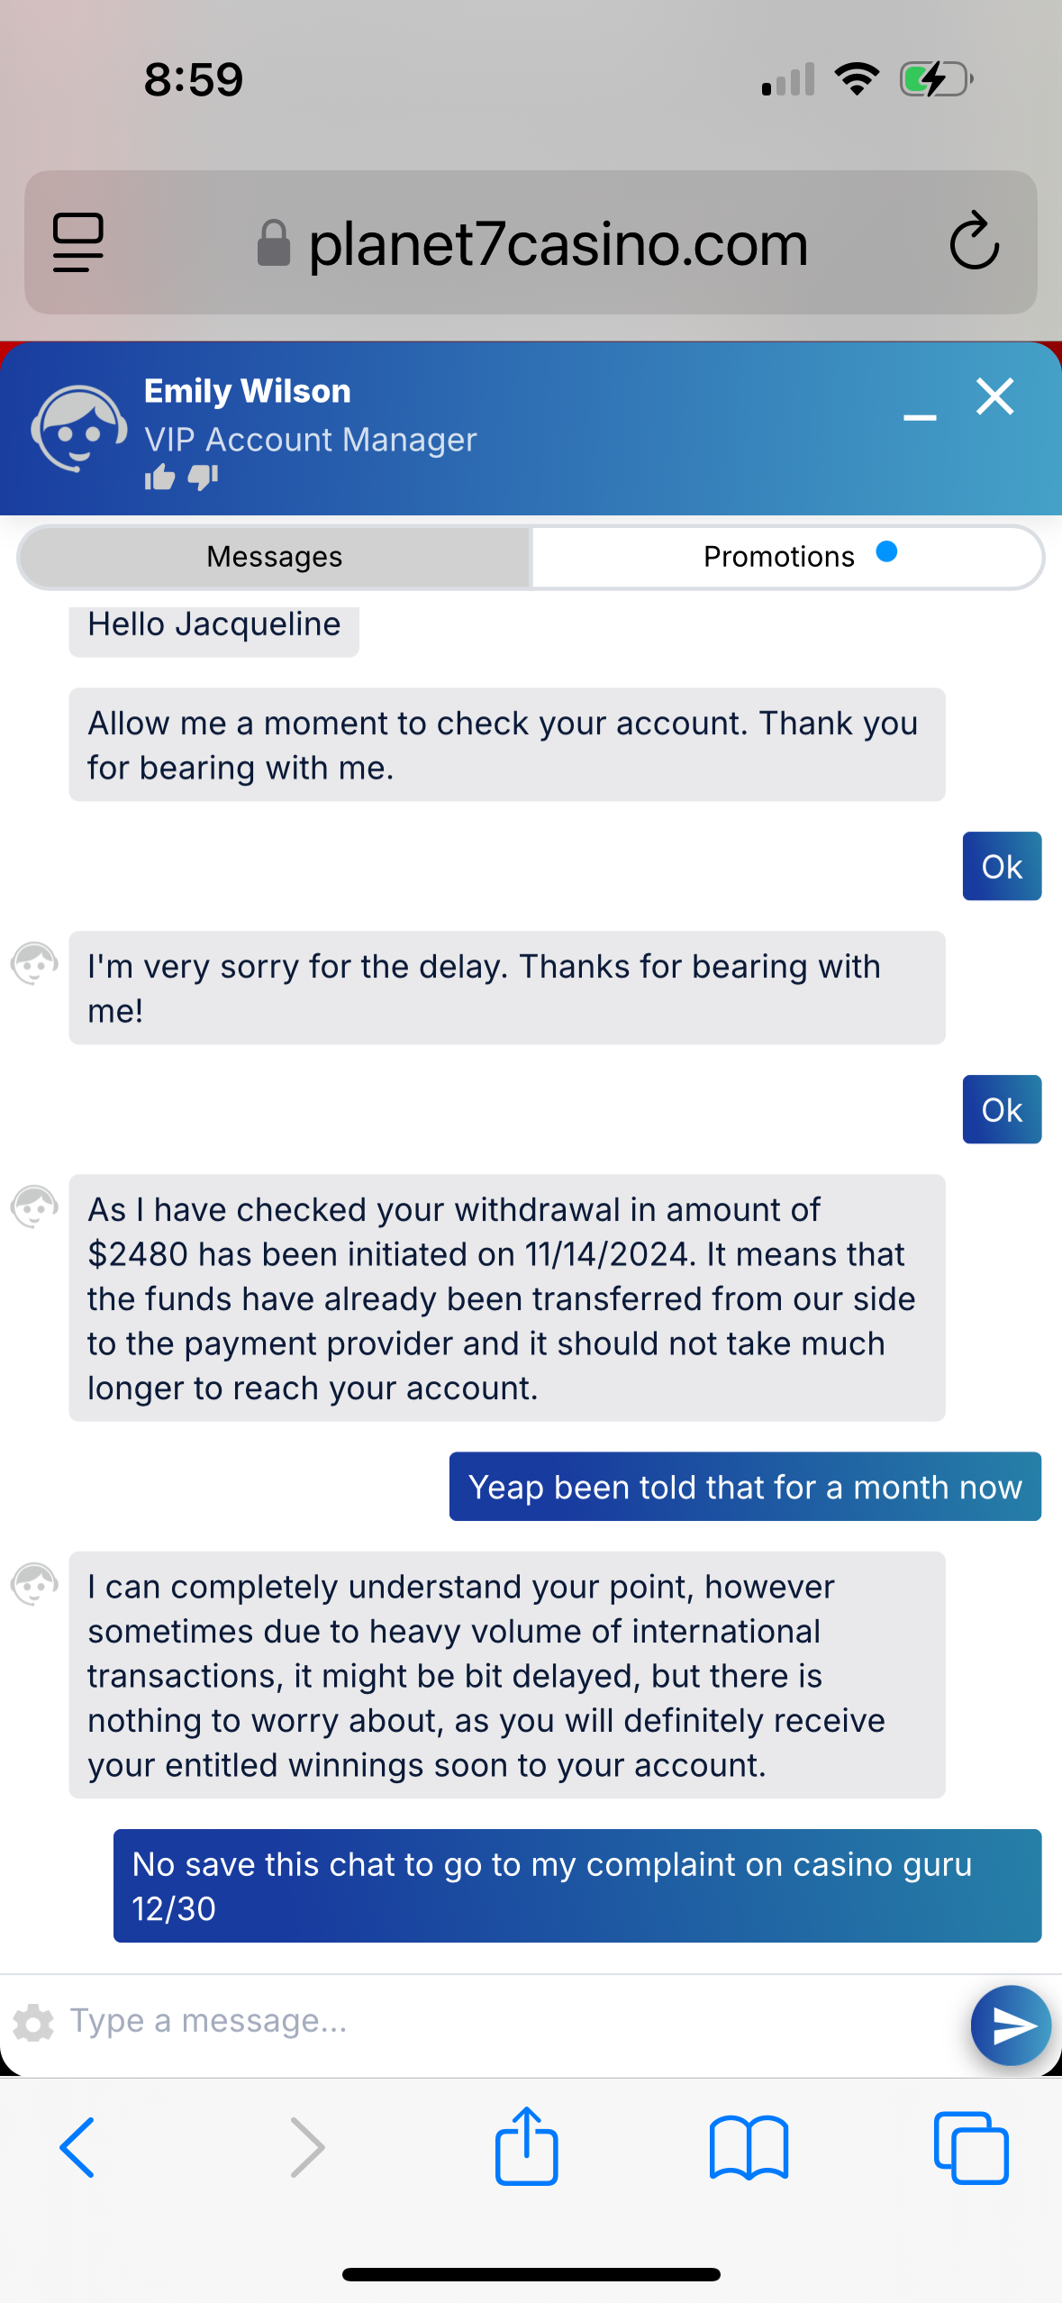Viewport: 1062px width, 2303px height.
Task: Show all open Safari tabs
Action: [x=971, y=2148]
